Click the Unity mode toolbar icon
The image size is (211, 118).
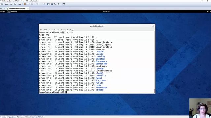[x=59, y=4]
